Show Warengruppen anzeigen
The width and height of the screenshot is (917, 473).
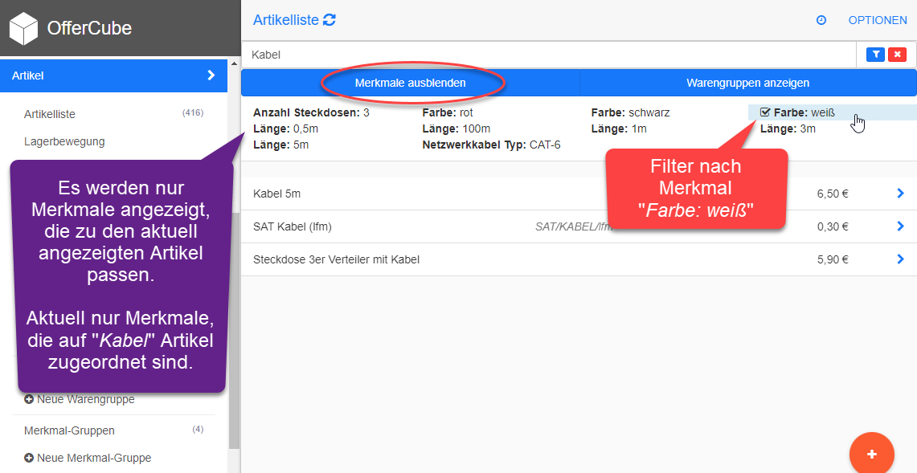coord(747,83)
